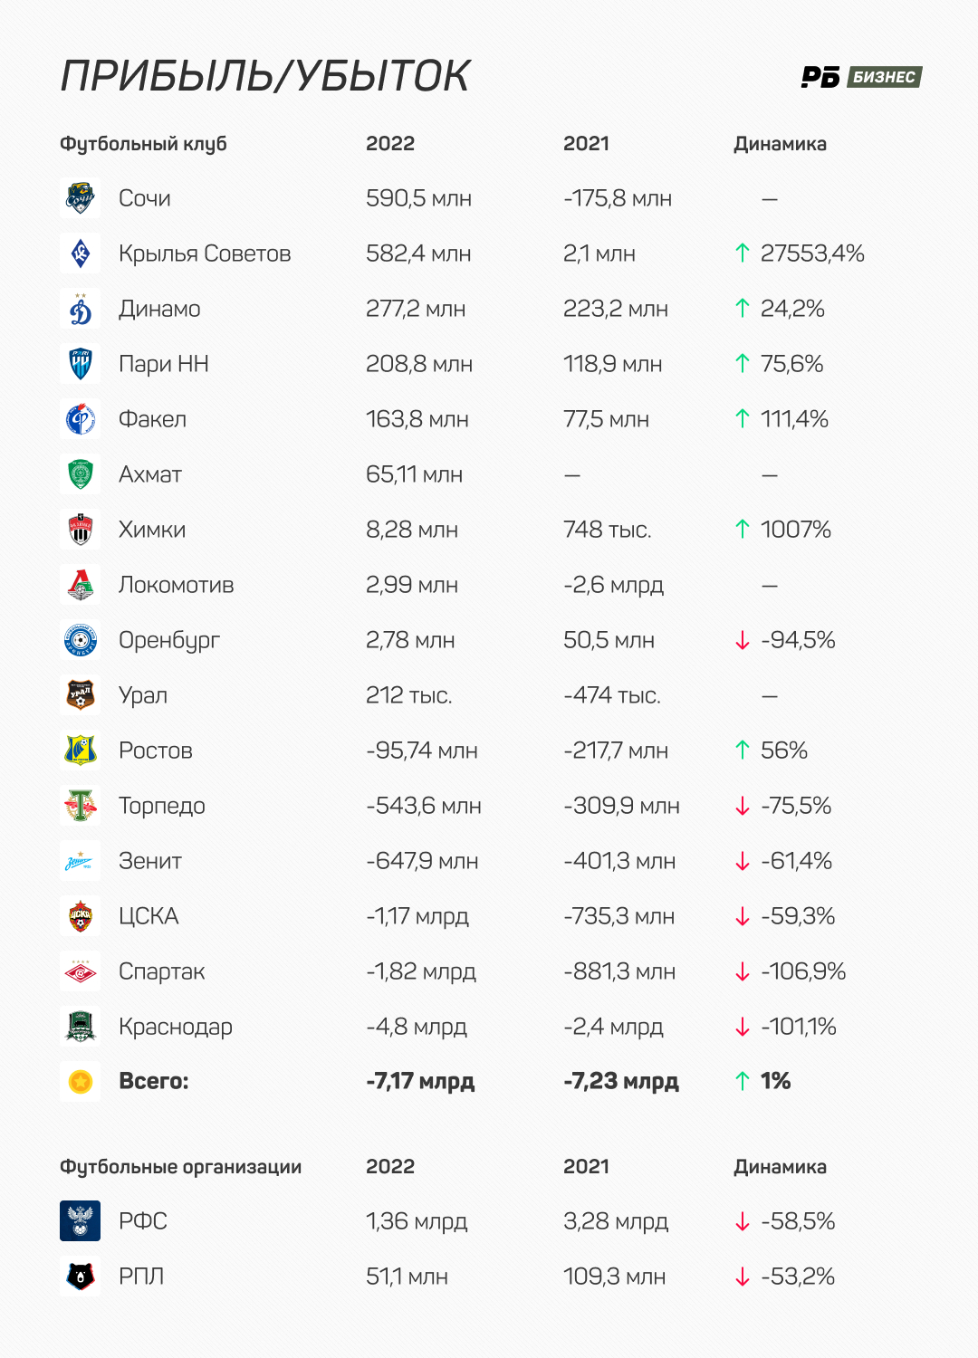The height and width of the screenshot is (1358, 978).
Task: Click the РПЛ bear logo
Action: click(x=81, y=1277)
